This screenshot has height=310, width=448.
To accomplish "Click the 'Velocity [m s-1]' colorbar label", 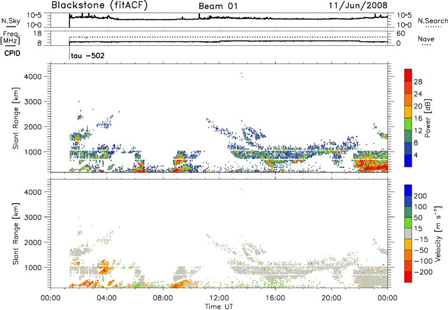I will coord(438,234).
